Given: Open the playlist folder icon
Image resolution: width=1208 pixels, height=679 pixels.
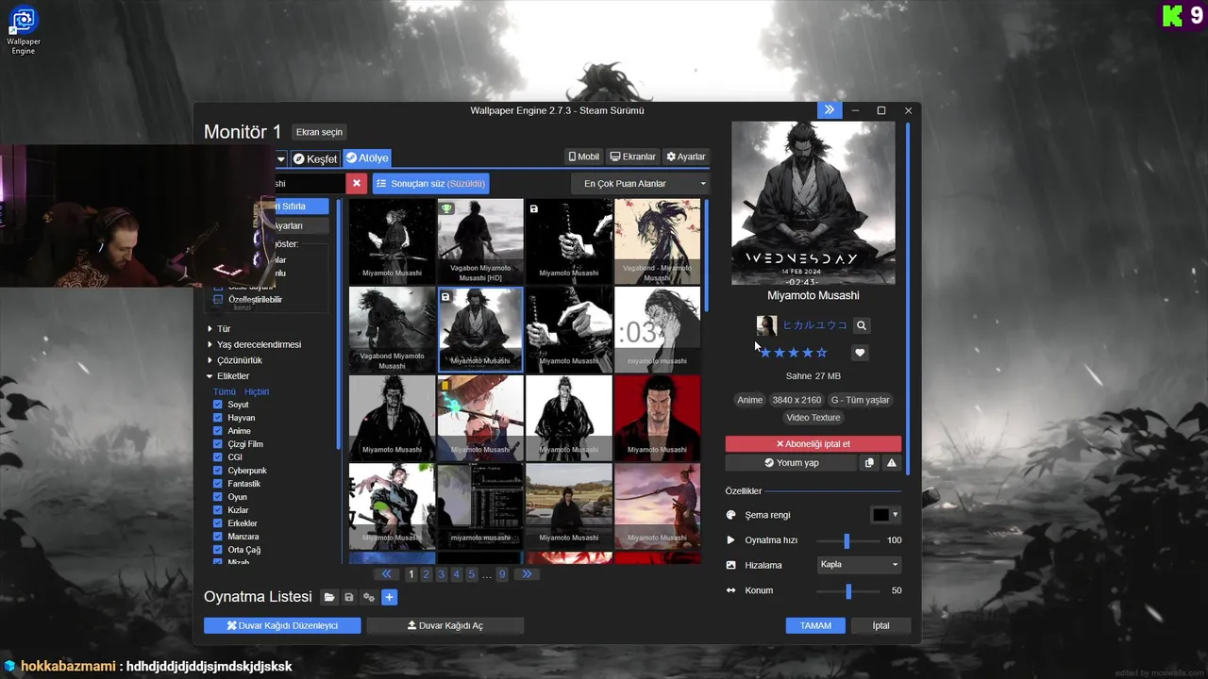Looking at the screenshot, I should pos(329,597).
